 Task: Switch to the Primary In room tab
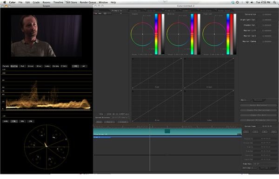(117, 11)
